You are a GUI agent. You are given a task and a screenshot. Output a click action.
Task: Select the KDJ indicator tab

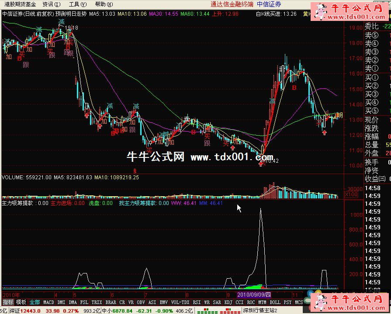pos(228,302)
